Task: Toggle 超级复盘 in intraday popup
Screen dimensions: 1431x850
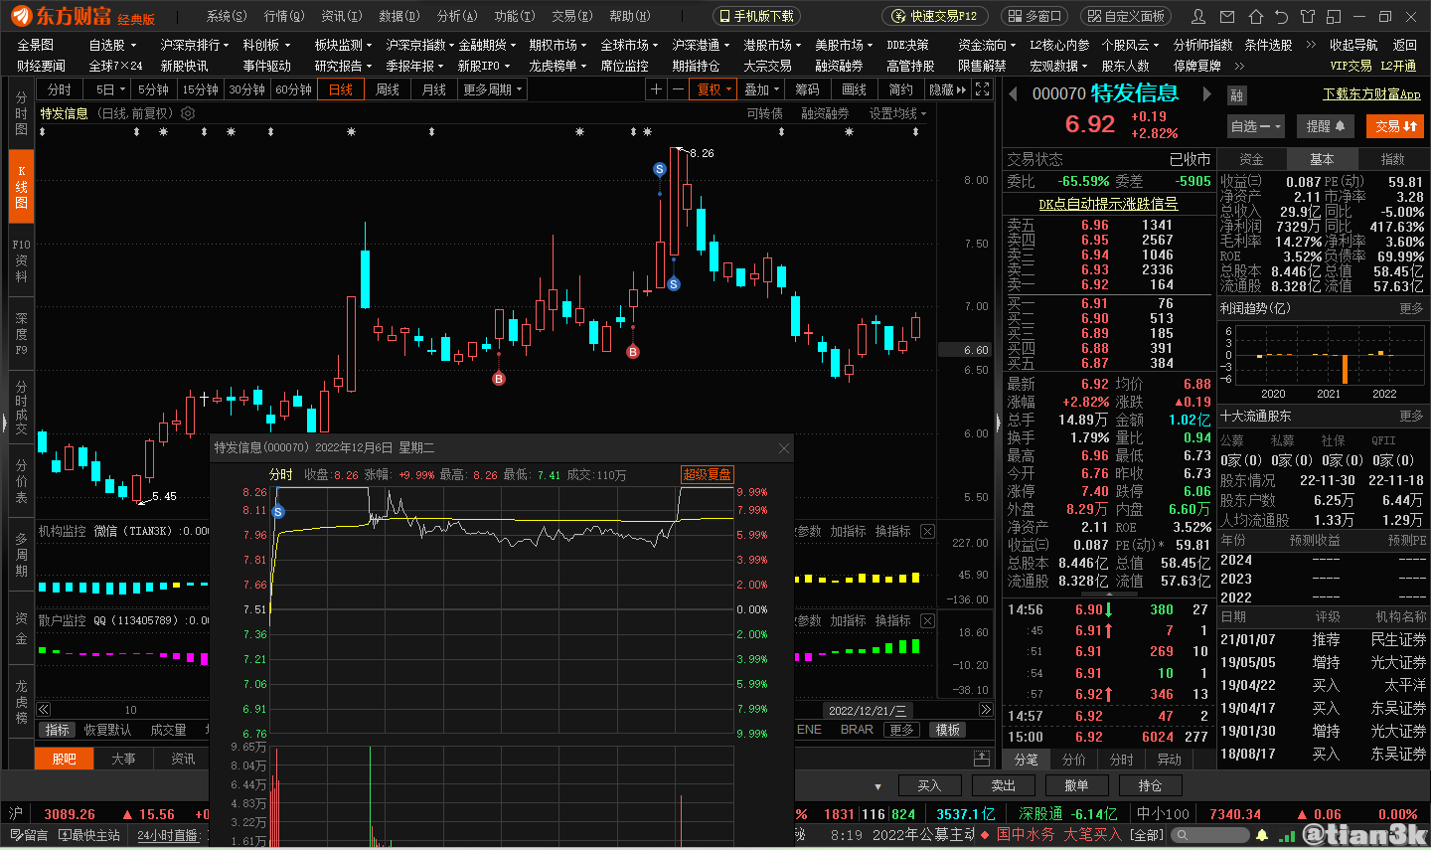Action: tap(708, 475)
